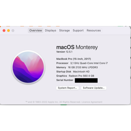
Task: Click Version 12.5.1 to reveal build
Action: point(64,52)
